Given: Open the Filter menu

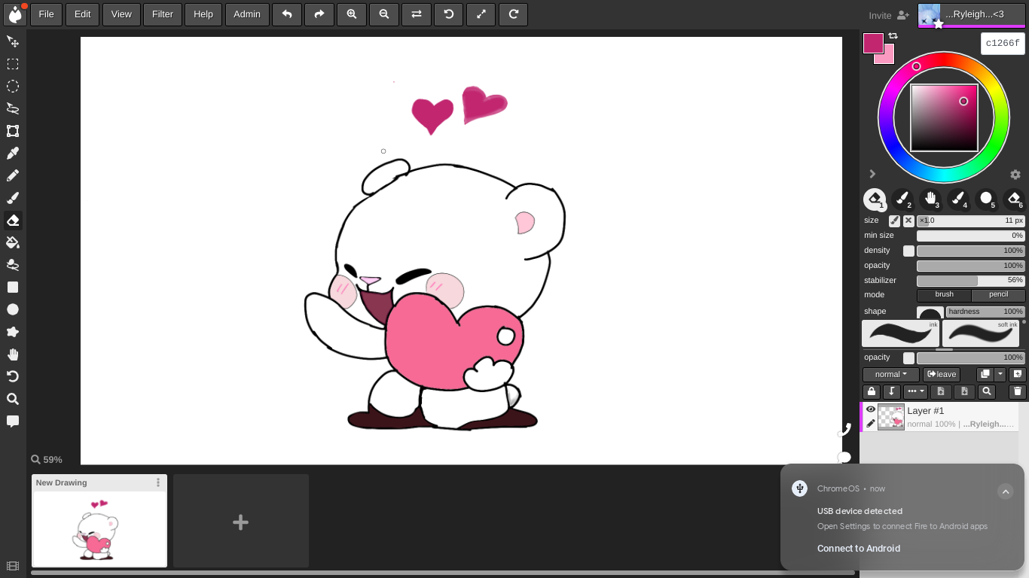Looking at the screenshot, I should click(x=162, y=14).
